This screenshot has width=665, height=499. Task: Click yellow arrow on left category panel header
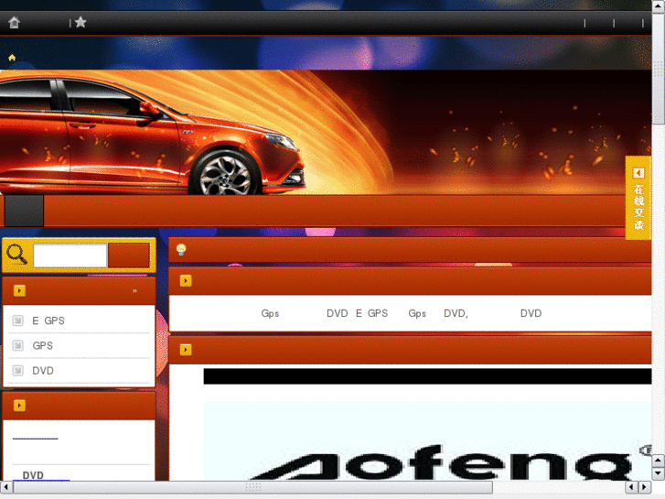click(19, 291)
